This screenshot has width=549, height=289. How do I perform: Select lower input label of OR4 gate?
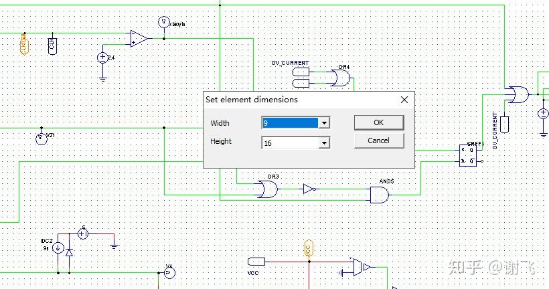click(301, 83)
